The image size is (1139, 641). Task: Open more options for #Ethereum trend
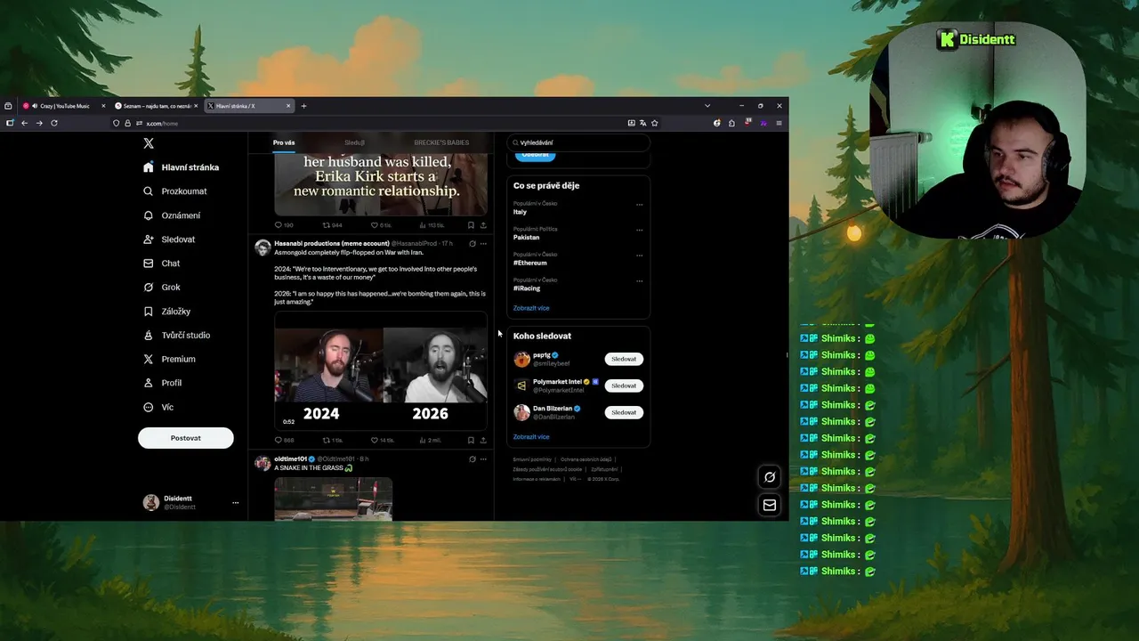[639, 256]
